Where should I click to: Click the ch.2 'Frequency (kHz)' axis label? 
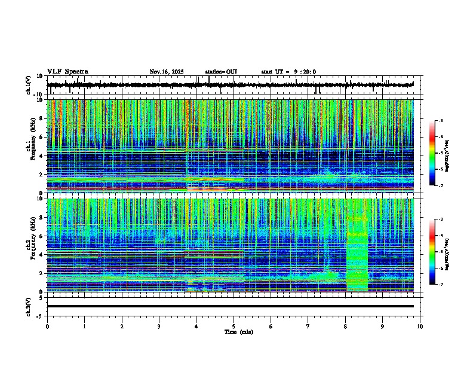coord(33,238)
